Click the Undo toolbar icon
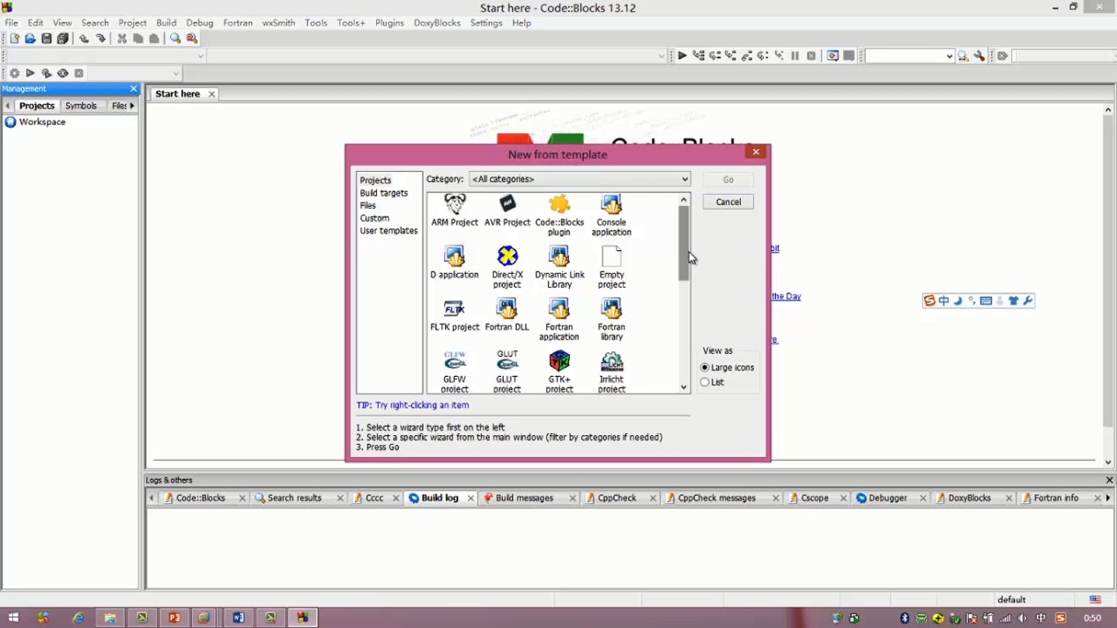The height and width of the screenshot is (628, 1117). (85, 39)
